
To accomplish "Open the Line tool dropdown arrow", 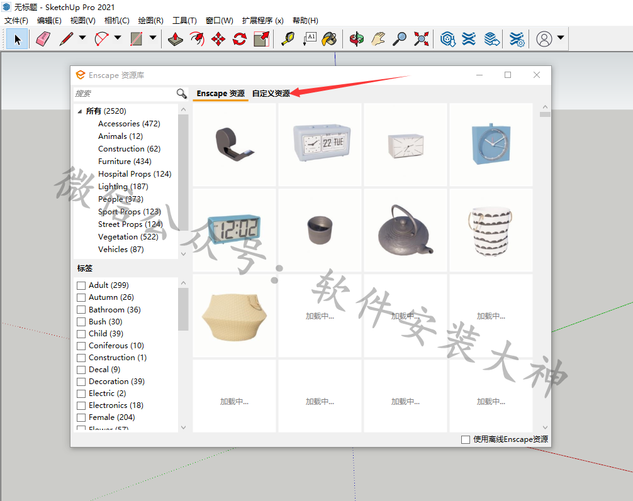I will pyautogui.click(x=82, y=38).
